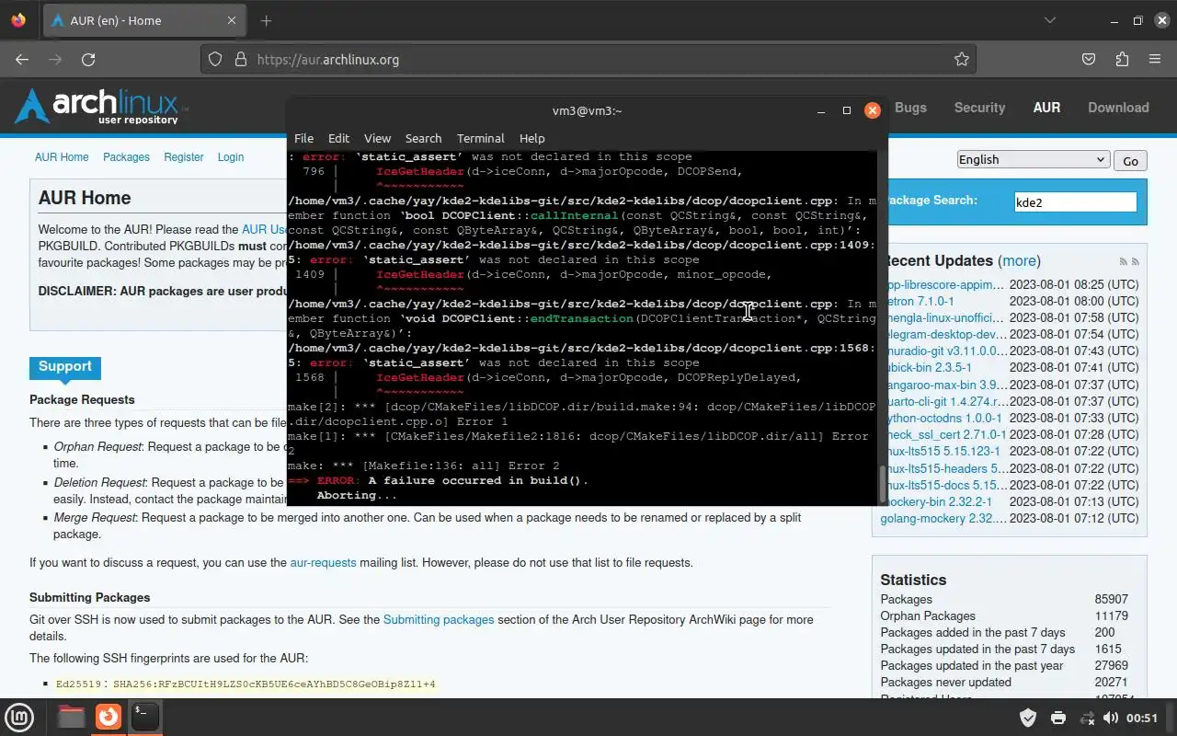
Task: Click the Firefox address bar URL
Action: pyautogui.click(x=327, y=60)
